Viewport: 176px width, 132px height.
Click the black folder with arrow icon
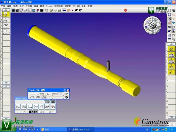tap(76, 10)
